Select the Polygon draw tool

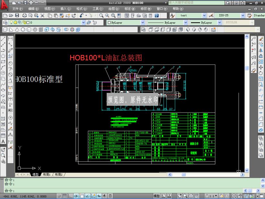click(x=3, y=56)
